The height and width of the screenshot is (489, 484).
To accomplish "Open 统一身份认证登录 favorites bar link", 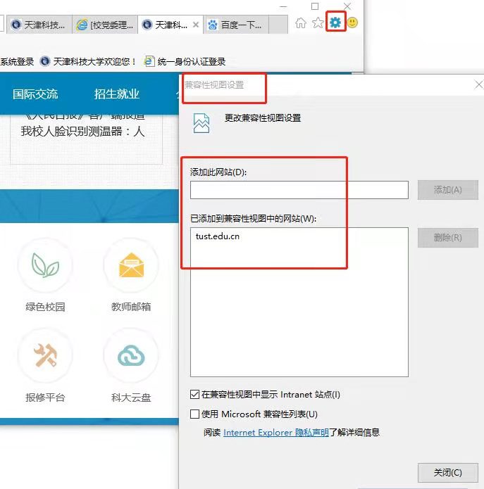I will (185, 62).
